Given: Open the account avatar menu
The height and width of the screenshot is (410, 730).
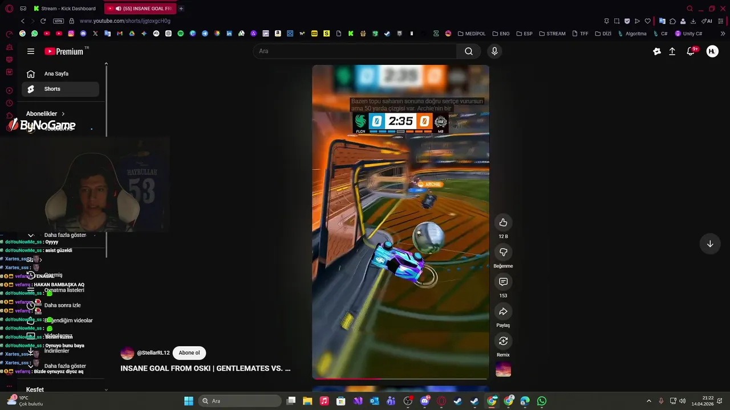Looking at the screenshot, I should [x=712, y=51].
